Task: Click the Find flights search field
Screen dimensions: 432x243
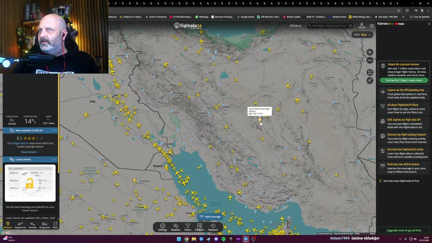Action: (x=329, y=26)
